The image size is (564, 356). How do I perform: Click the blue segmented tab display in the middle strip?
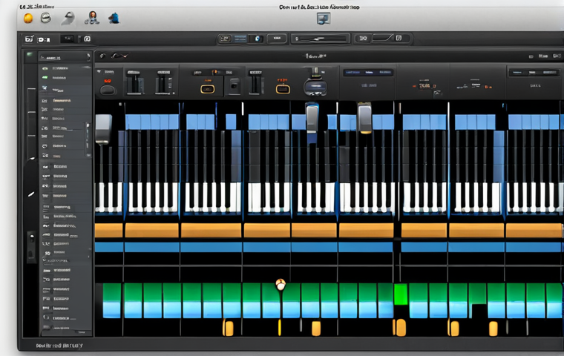[368, 72]
